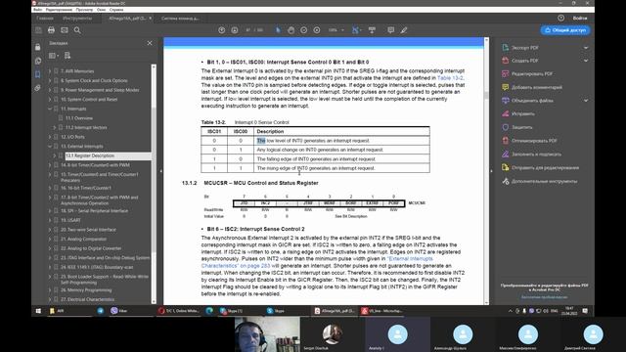Viewport: 626px width, 352px height.
Task: Toggle the bookmarks panel icon in sidebar
Action: point(37,74)
